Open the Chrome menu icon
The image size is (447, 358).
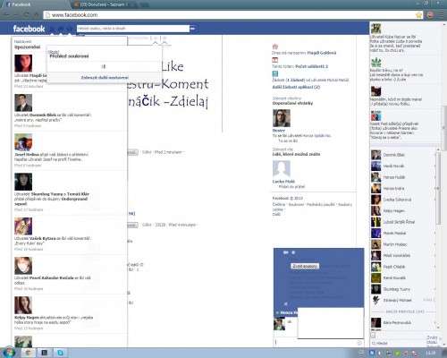pos(441,14)
